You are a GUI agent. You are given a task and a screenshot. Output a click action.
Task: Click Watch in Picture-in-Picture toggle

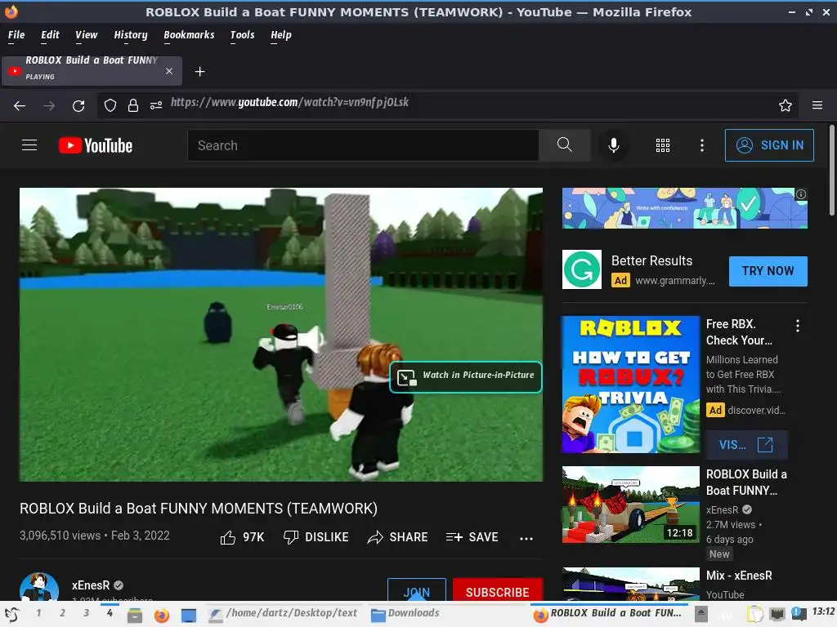click(465, 377)
